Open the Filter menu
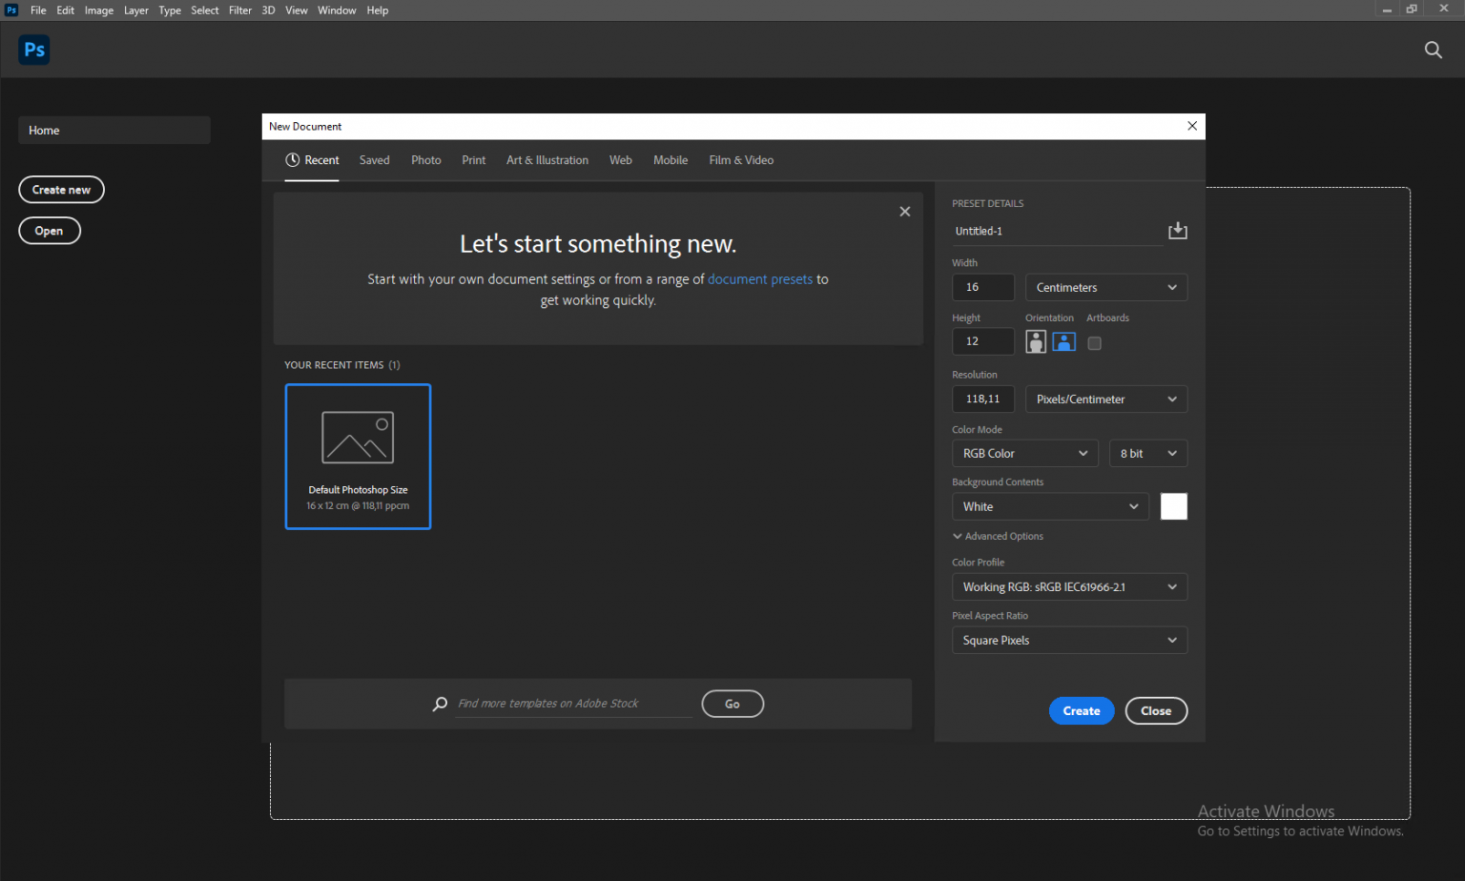This screenshot has height=881, width=1465. 240,10
